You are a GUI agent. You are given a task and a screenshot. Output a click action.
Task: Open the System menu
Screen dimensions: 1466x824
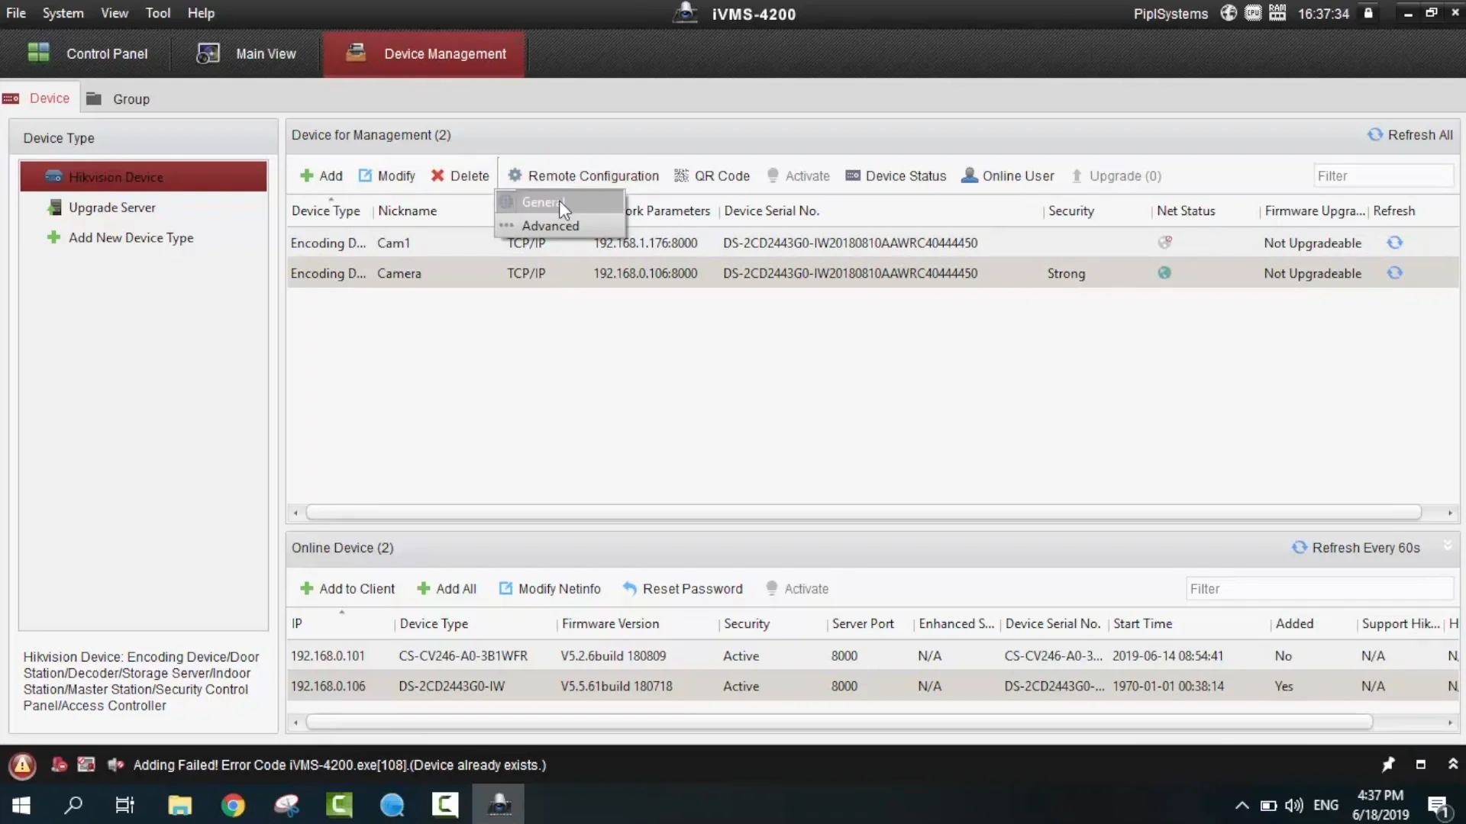point(63,13)
